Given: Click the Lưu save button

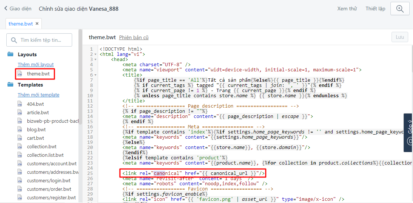Looking at the screenshot, I should click(400, 37).
